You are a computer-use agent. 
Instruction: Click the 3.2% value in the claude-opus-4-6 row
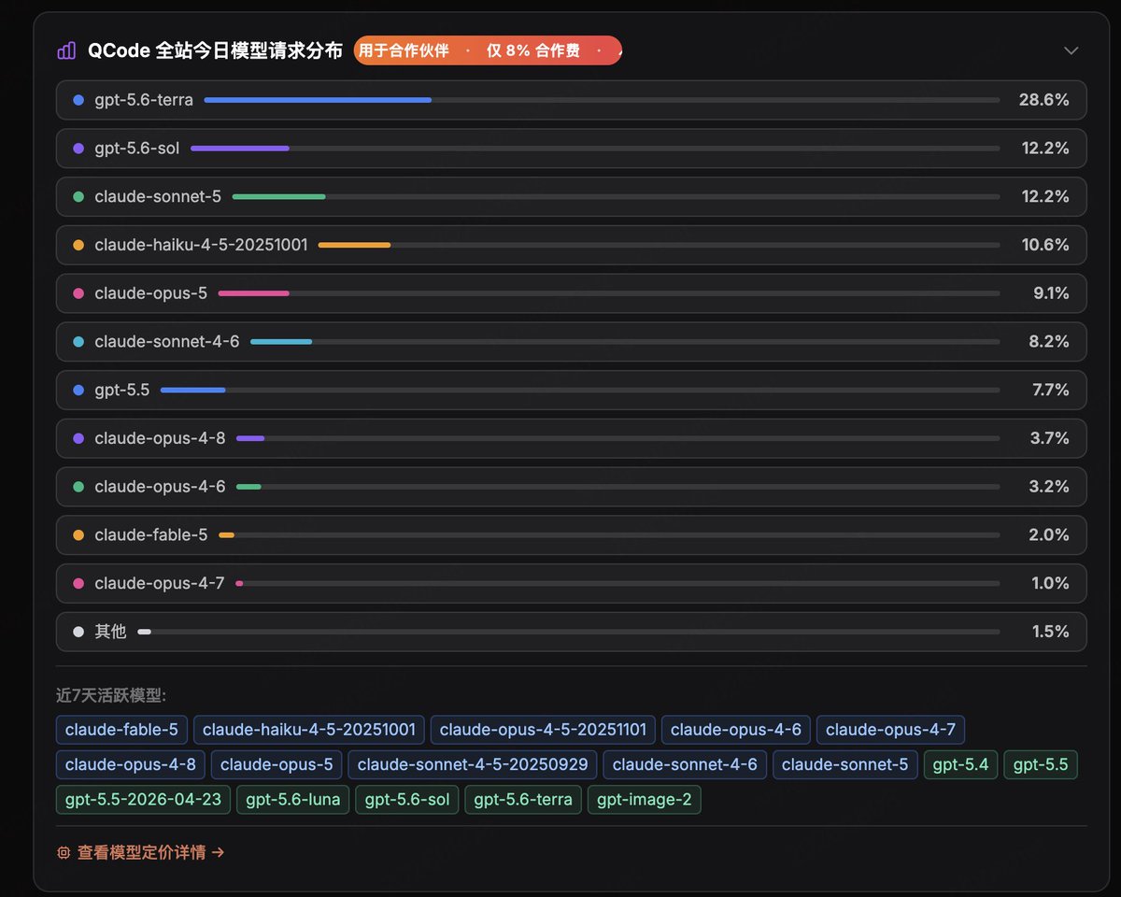pos(1050,487)
